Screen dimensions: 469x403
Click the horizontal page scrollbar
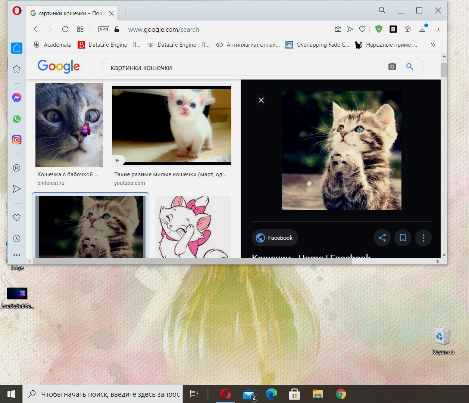[193, 261]
